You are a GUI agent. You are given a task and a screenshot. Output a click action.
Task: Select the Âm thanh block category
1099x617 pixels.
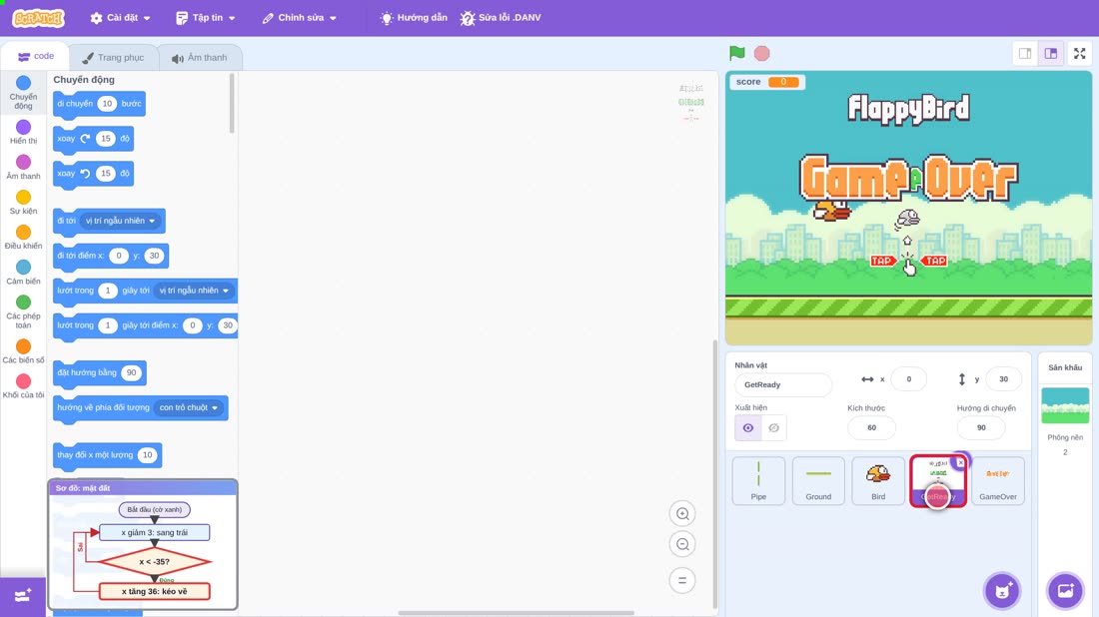coord(23,167)
